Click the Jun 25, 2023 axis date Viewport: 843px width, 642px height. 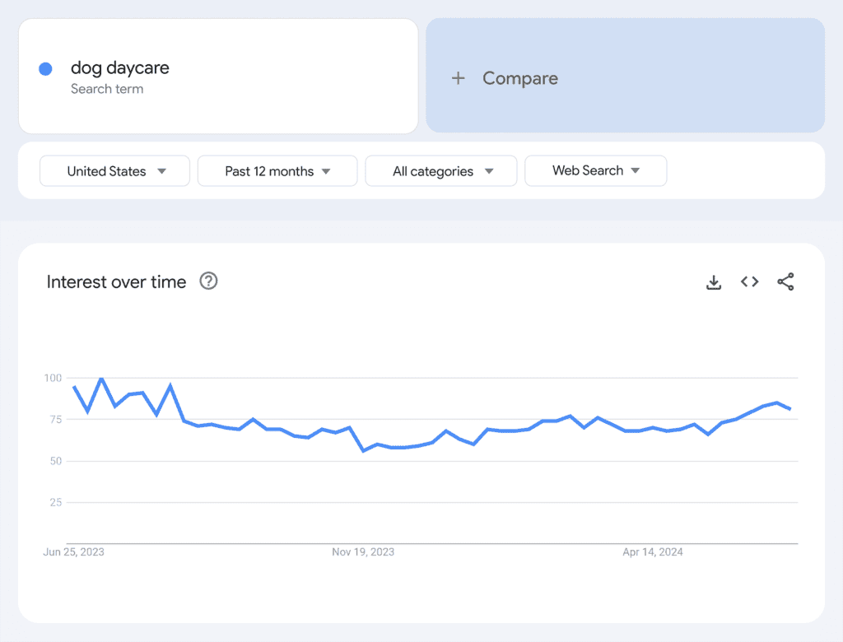coord(74,551)
